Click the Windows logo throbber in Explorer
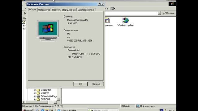 pyautogui.click(x=172, y=4)
